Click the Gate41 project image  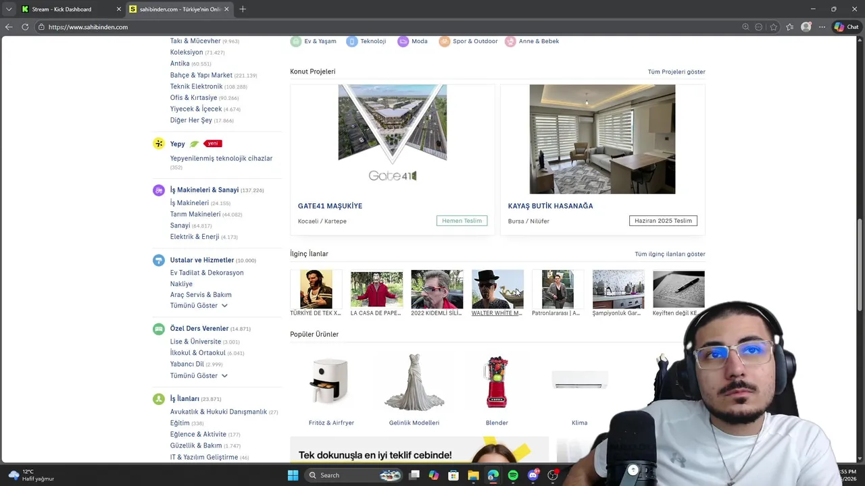[x=393, y=138]
